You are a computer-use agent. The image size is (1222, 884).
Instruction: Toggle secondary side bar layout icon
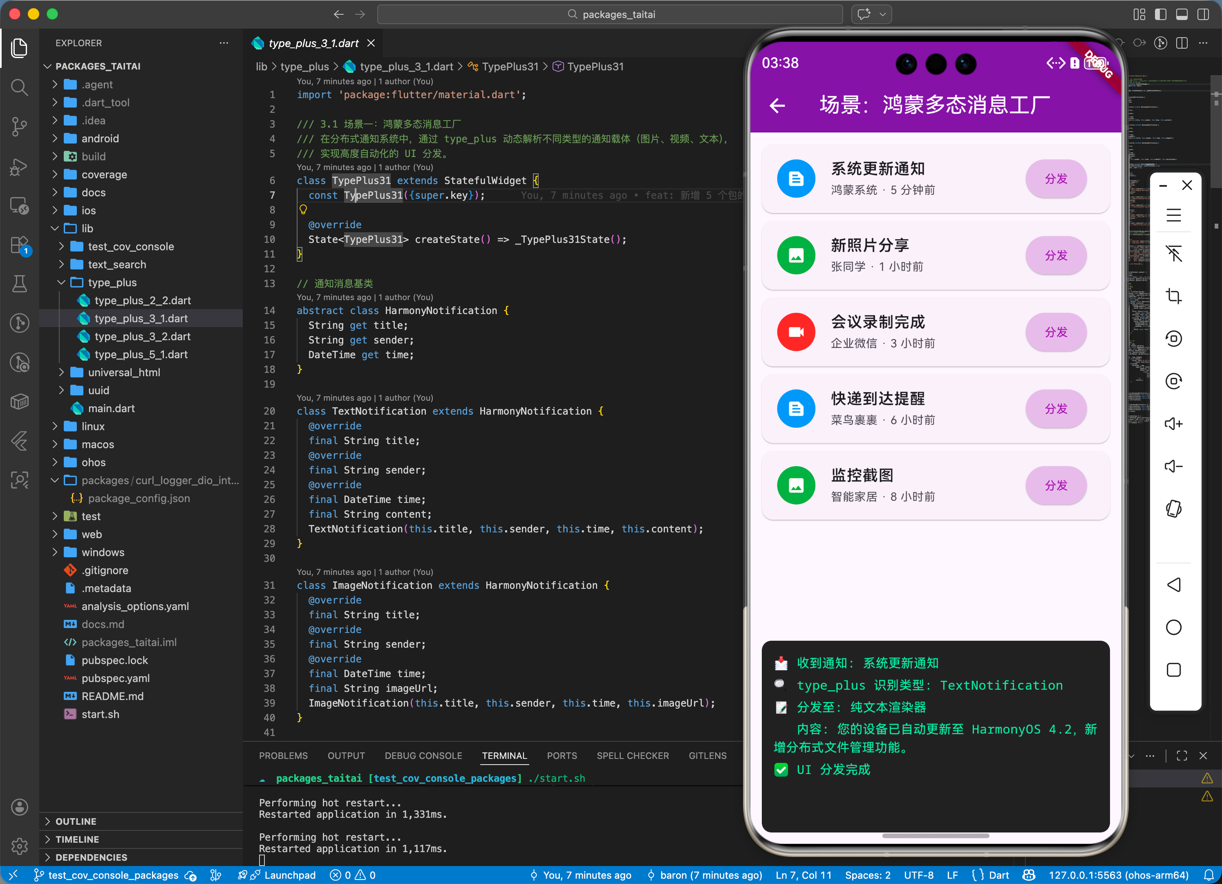coord(1203,15)
